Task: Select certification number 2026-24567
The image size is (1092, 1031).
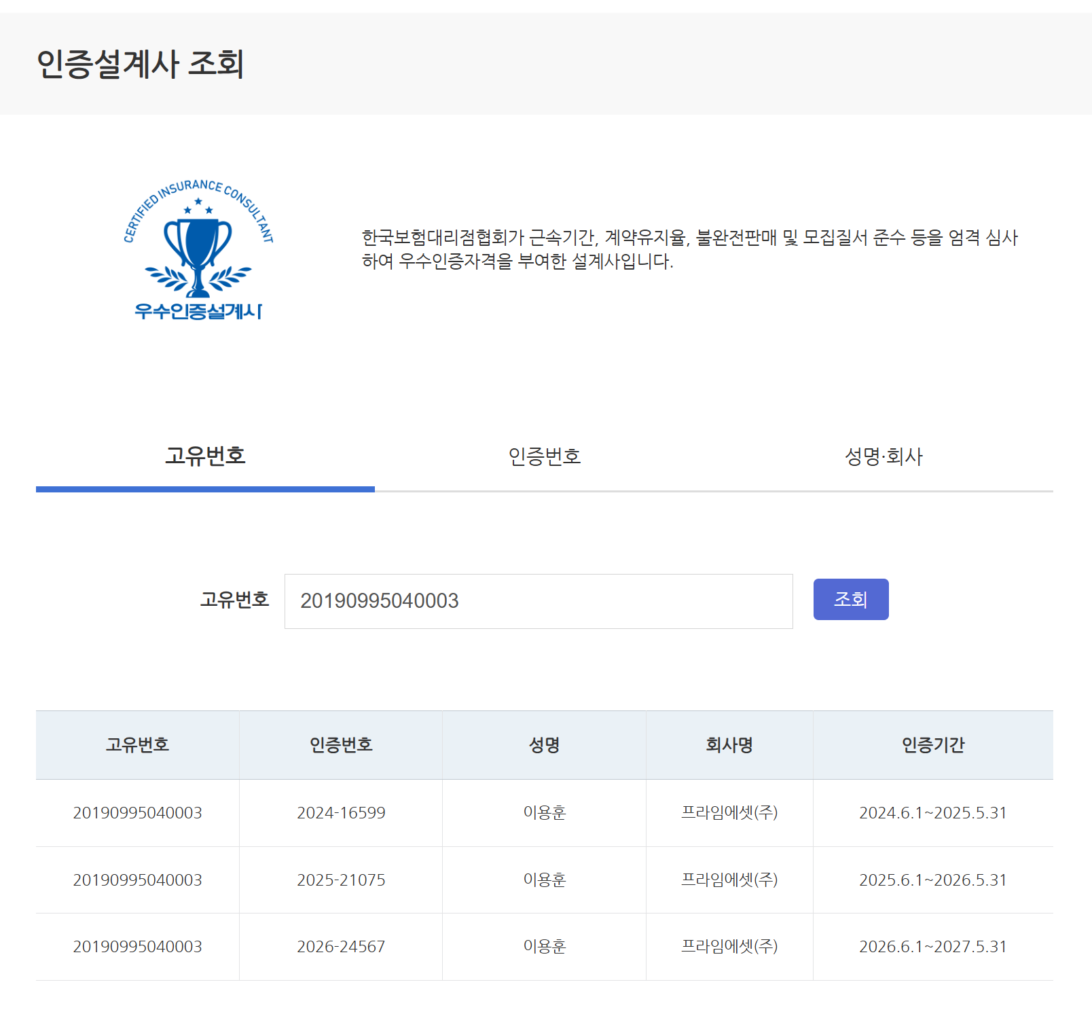Action: (x=341, y=947)
